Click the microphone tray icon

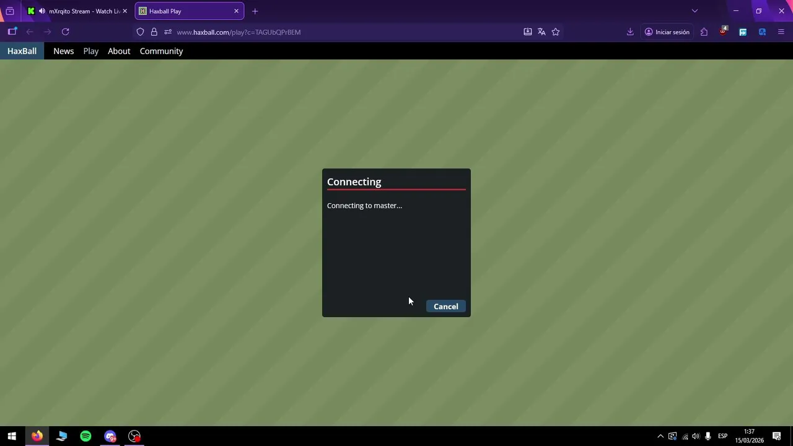(708, 436)
